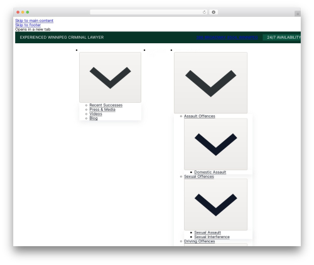
Task: Open Sexual Interference submenu item
Action: click(x=212, y=237)
